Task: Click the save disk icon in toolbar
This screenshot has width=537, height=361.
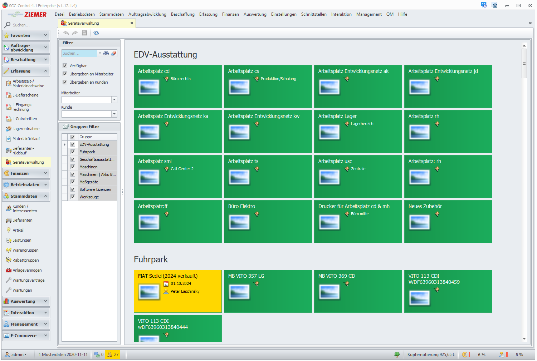Action: (84, 33)
